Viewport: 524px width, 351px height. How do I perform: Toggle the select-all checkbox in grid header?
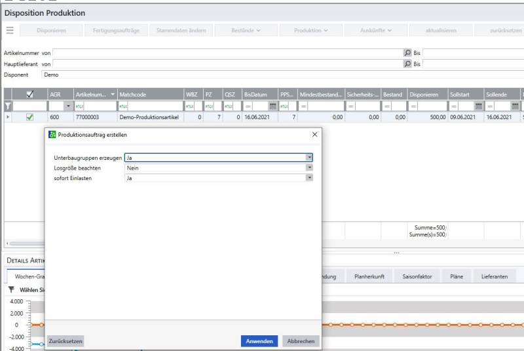pyautogui.click(x=29, y=94)
